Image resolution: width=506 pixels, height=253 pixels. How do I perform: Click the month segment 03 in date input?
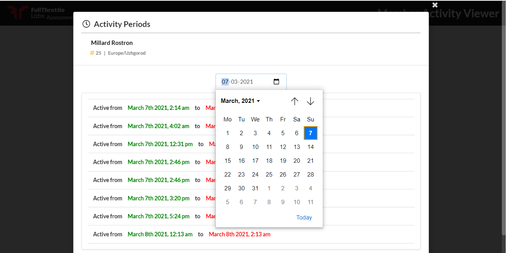coord(235,82)
